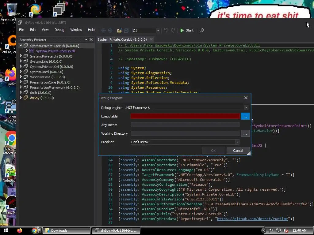Screen dimensions: 314x235
Task: Browse for Working Directory button
Action: click(x=245, y=133)
